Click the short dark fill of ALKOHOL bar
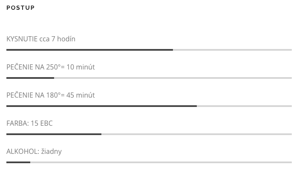This screenshot has height=173, width=302. tap(18, 162)
